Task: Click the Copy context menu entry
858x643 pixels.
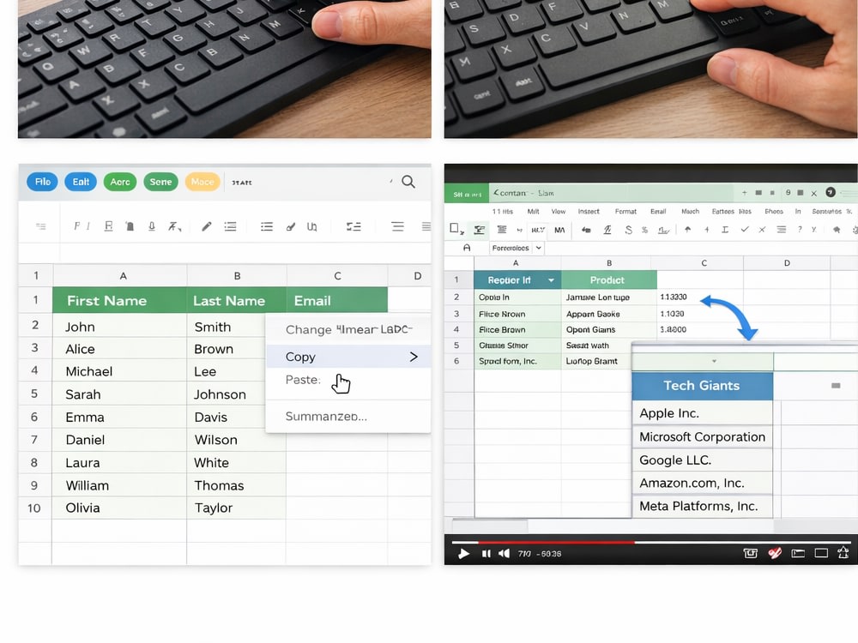Action: click(x=348, y=357)
